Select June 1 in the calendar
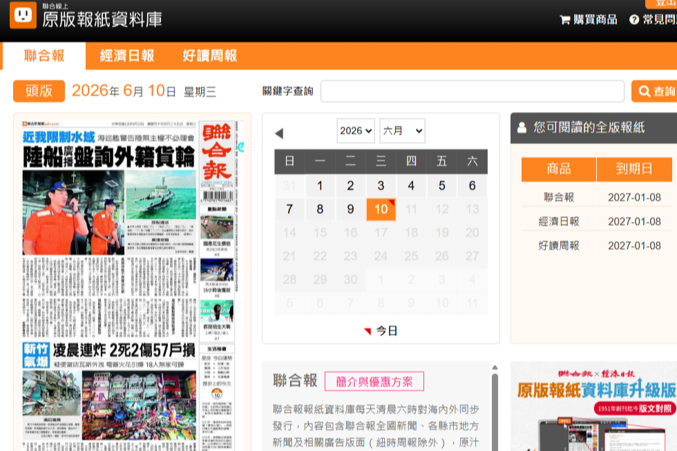The image size is (677, 451). 320,186
